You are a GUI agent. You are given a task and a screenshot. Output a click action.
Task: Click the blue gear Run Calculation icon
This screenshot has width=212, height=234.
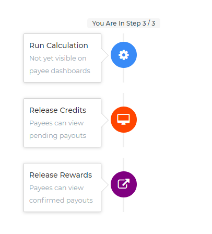pos(124,55)
